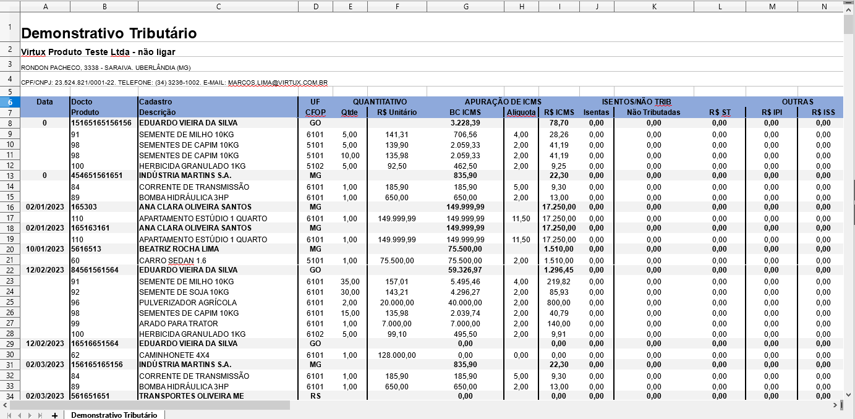Click the select-all corner box
855x419 pixels.
pyautogui.click(x=10, y=6)
